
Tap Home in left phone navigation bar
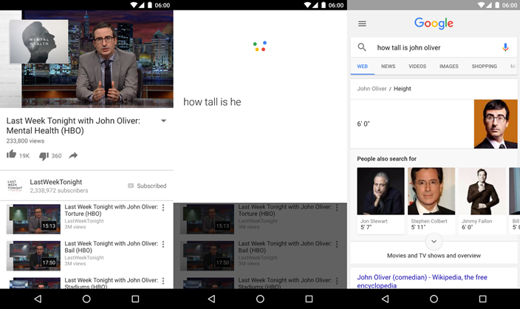86,299
